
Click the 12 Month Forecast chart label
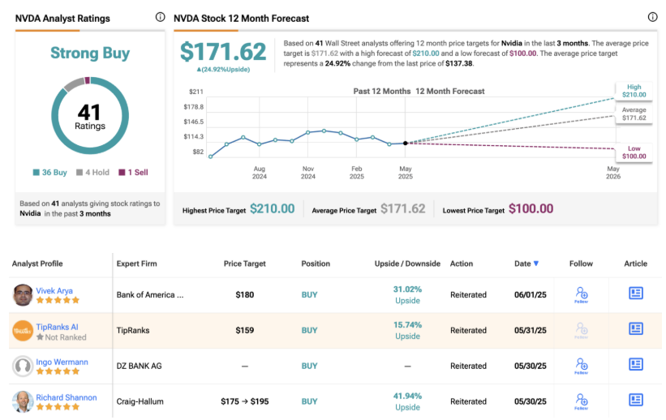point(449,92)
